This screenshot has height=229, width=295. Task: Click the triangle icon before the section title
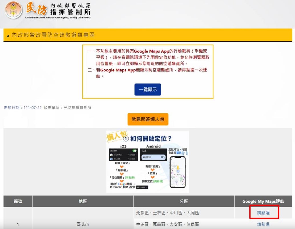click(8, 35)
